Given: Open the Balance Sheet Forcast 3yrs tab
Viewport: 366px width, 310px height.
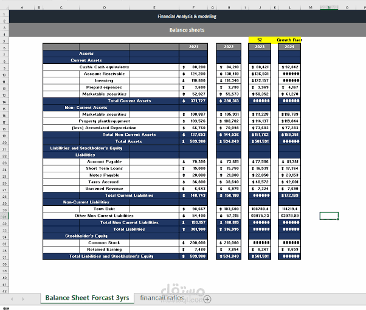Looking at the screenshot, I should tap(87, 298).
